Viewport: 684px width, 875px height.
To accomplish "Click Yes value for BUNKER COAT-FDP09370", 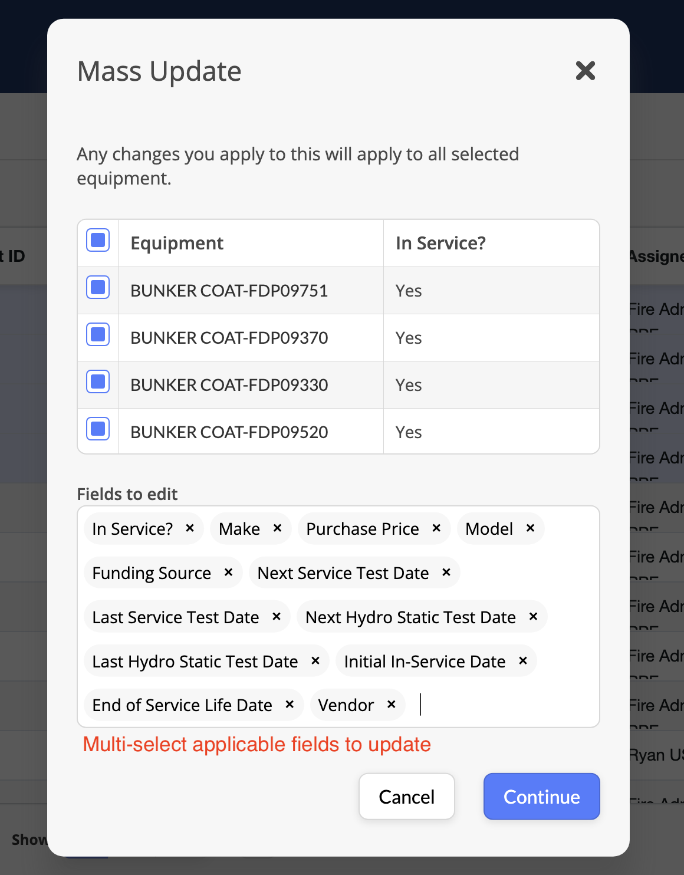I will click(x=409, y=338).
